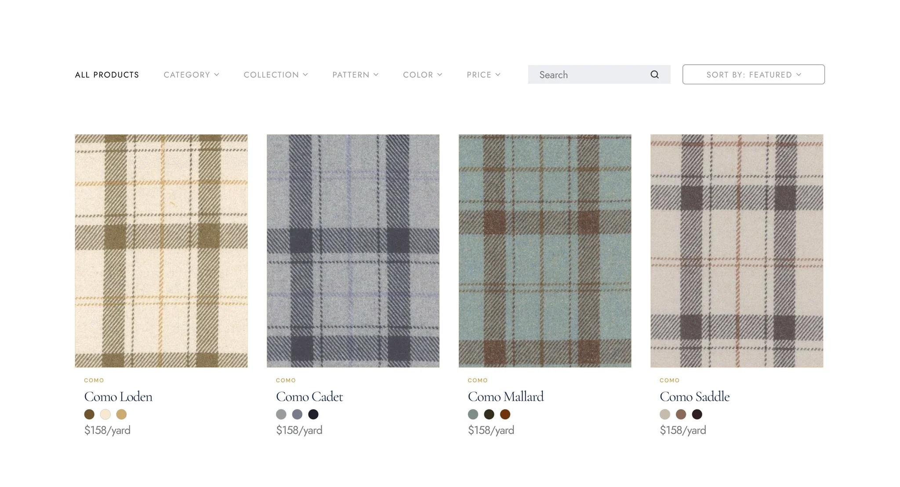Pick the near-black swatch of Como Saddle
This screenshot has width=900, height=487.
click(697, 414)
